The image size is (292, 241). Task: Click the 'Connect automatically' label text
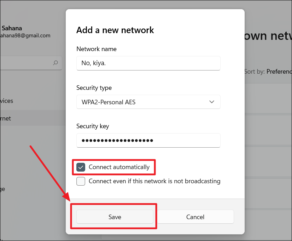(x=119, y=167)
